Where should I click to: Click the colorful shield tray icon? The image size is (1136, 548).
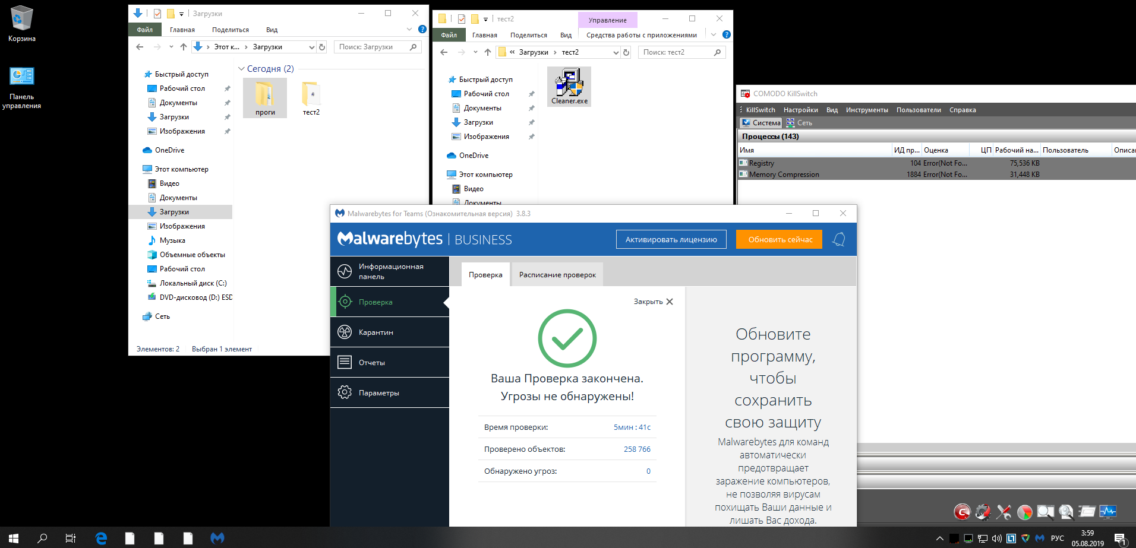pyautogui.click(x=1025, y=539)
